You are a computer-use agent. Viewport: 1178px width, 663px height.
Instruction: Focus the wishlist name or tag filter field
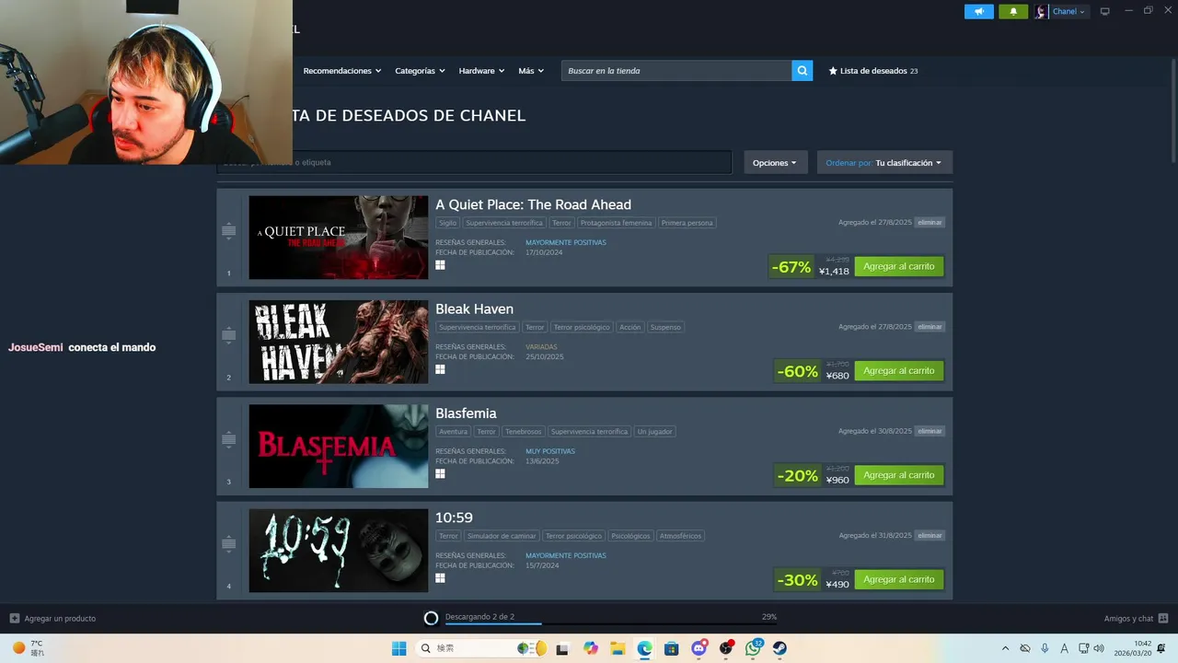point(474,162)
